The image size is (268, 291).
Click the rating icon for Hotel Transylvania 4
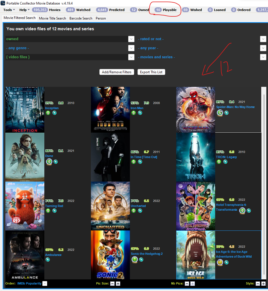coord(242,211)
